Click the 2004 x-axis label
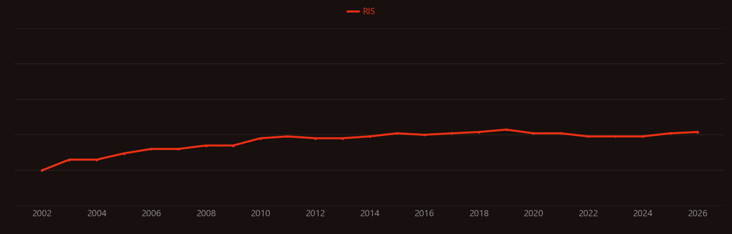Screen dimensions: 732x234 (x=97, y=214)
